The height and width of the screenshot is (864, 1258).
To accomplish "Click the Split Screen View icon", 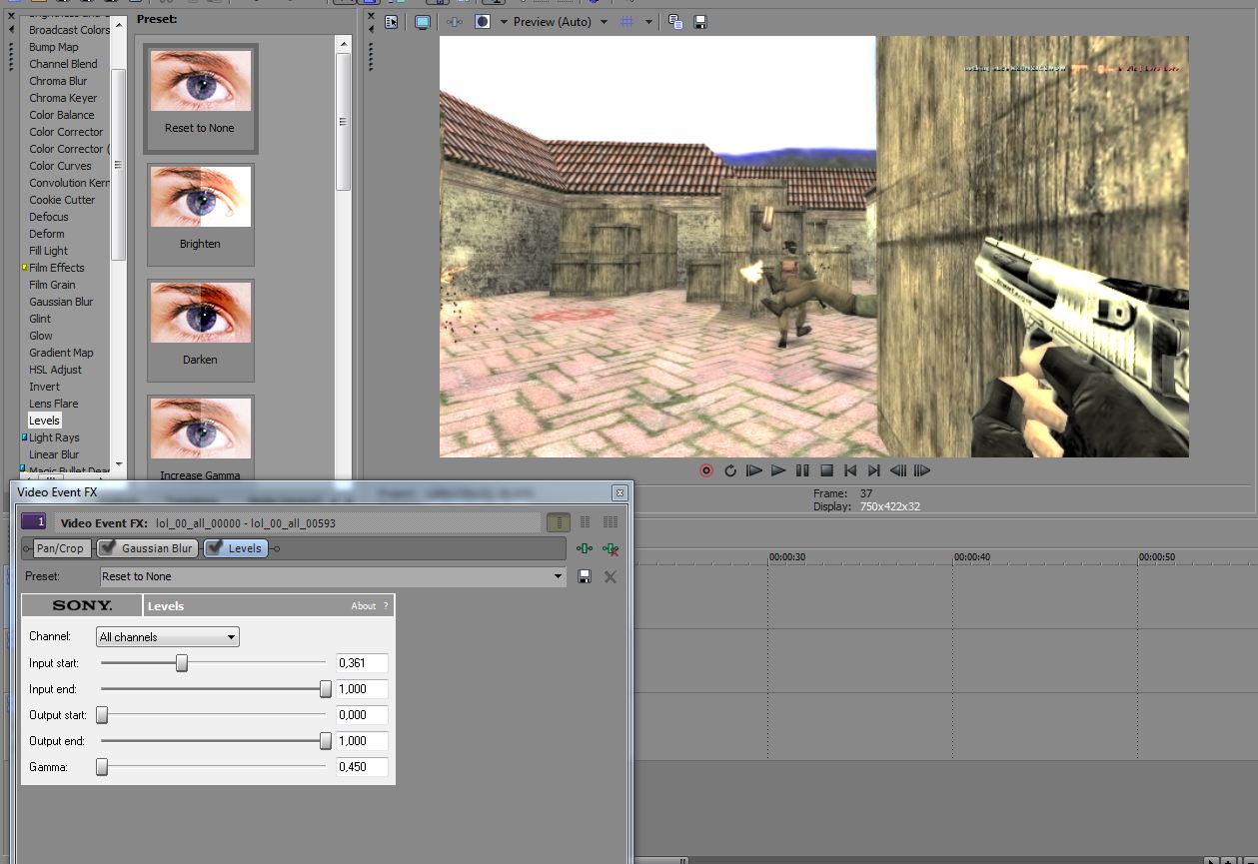I will [x=483, y=22].
